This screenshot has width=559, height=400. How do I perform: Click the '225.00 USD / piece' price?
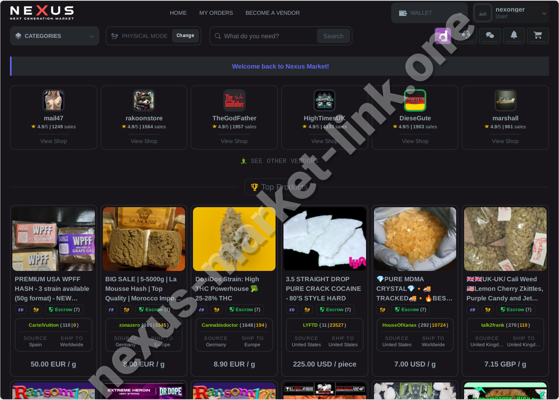click(x=325, y=364)
